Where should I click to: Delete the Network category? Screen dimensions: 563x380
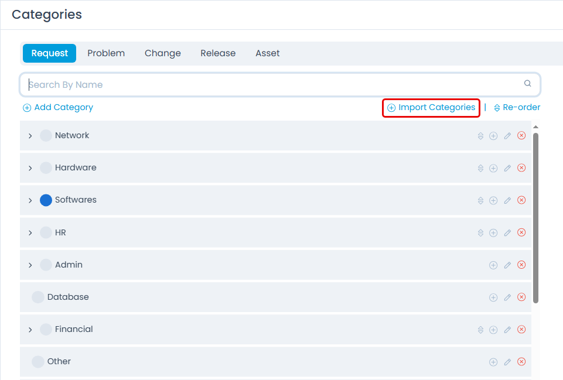pos(521,135)
